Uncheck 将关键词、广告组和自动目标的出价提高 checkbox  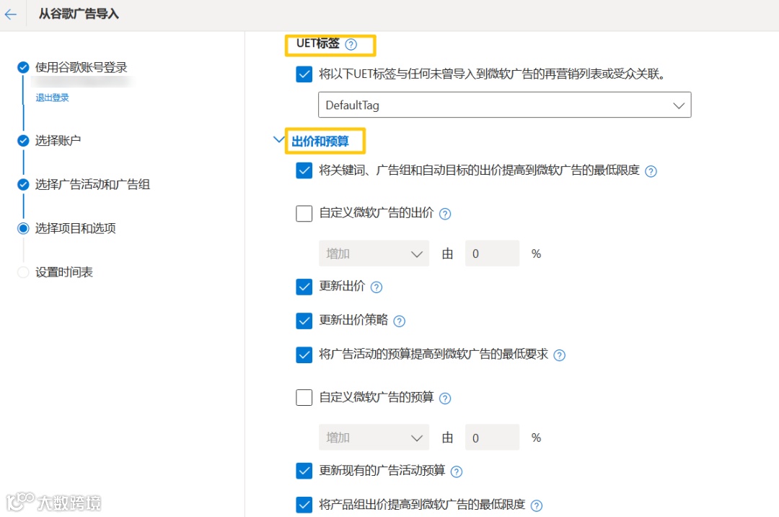(304, 170)
